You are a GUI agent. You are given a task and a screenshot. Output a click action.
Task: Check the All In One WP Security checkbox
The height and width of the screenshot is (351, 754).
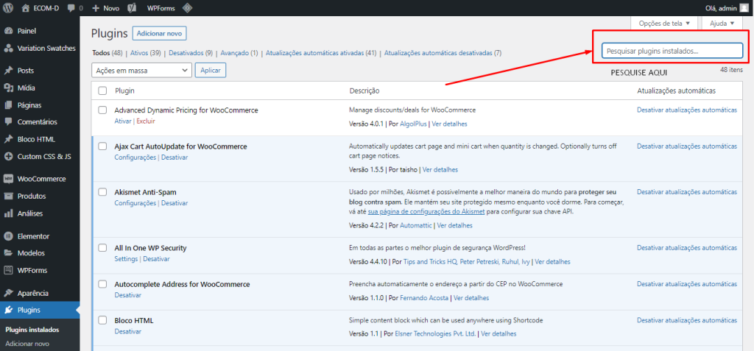102,248
